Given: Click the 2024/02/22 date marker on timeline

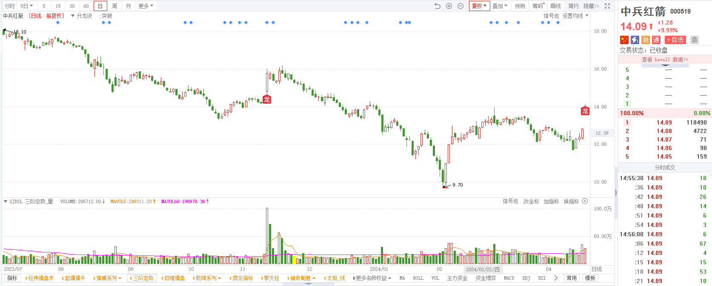Looking at the screenshot, I should coord(483,269).
